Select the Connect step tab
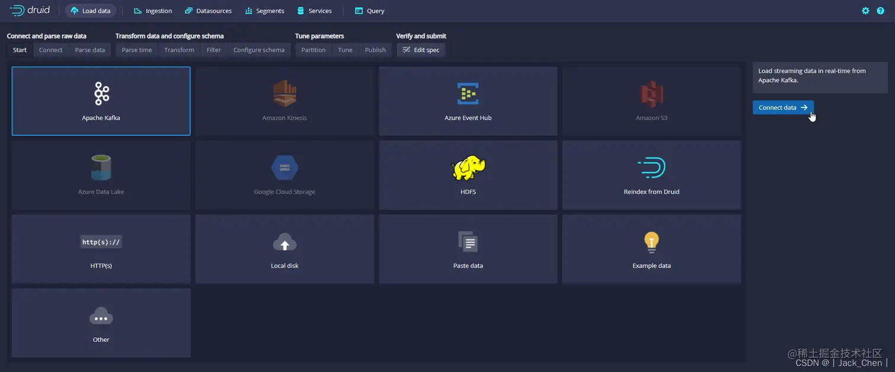This screenshot has width=895, height=372. coord(51,50)
